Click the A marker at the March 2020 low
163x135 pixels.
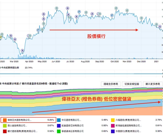click(x=22, y=51)
